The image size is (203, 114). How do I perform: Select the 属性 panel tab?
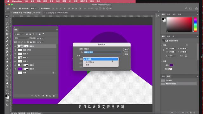point(163,36)
